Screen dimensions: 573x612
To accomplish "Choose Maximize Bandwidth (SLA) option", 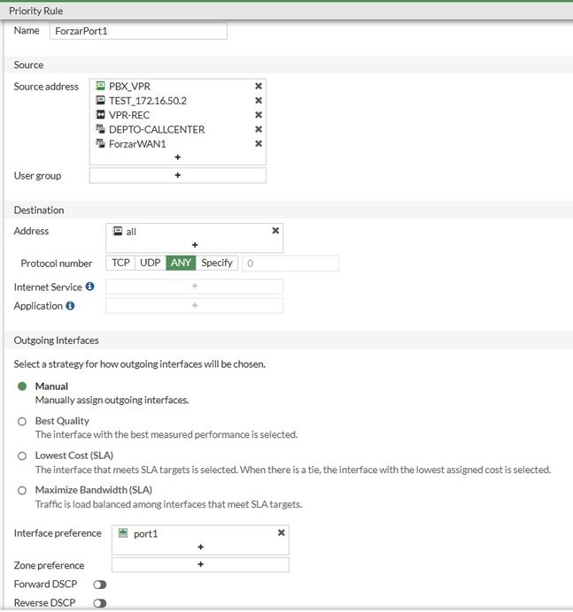I will point(22,491).
